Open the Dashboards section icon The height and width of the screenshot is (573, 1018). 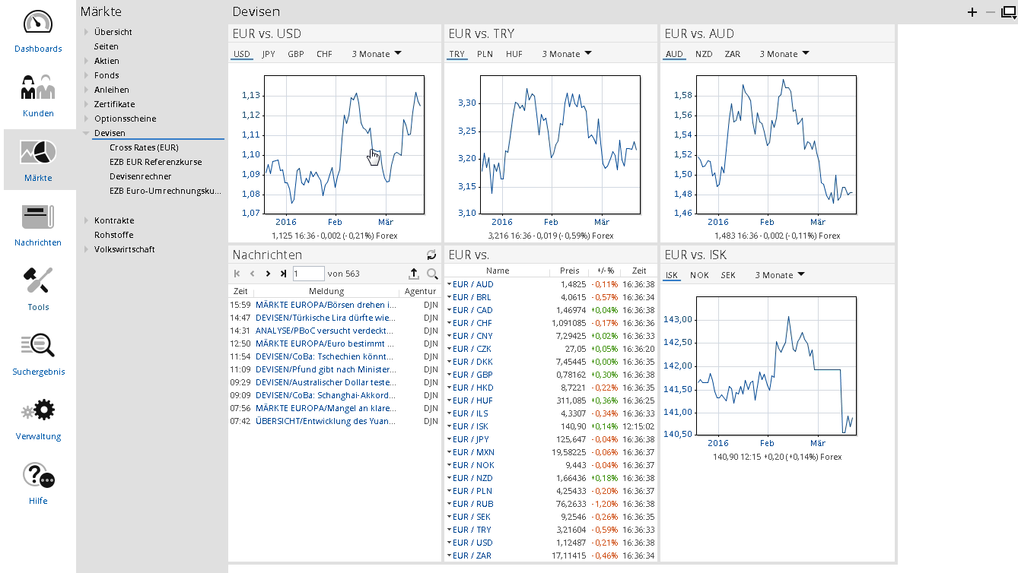pos(38,23)
